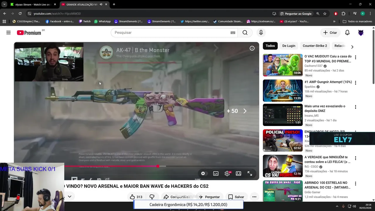
Task: Open the purple cat account avatar
Action: tap(361, 33)
